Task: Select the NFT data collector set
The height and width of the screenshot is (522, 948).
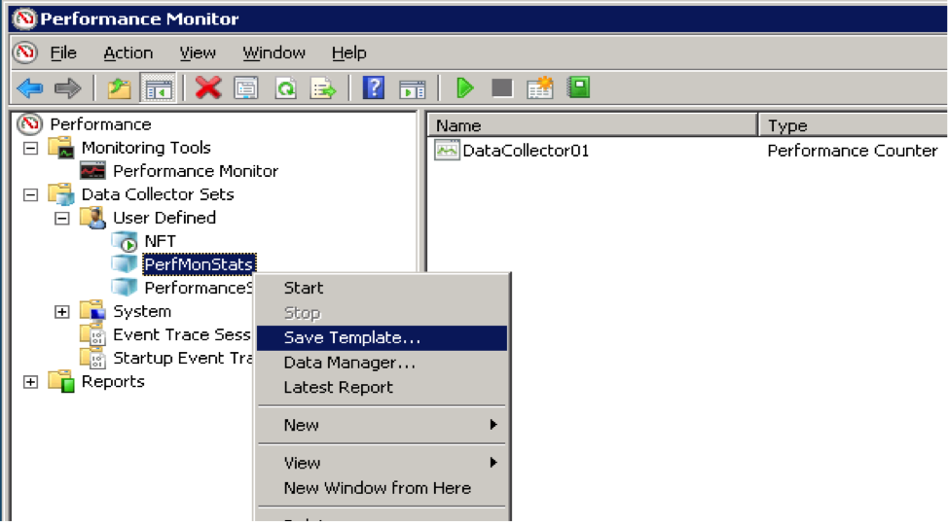Action: pyautogui.click(x=160, y=241)
